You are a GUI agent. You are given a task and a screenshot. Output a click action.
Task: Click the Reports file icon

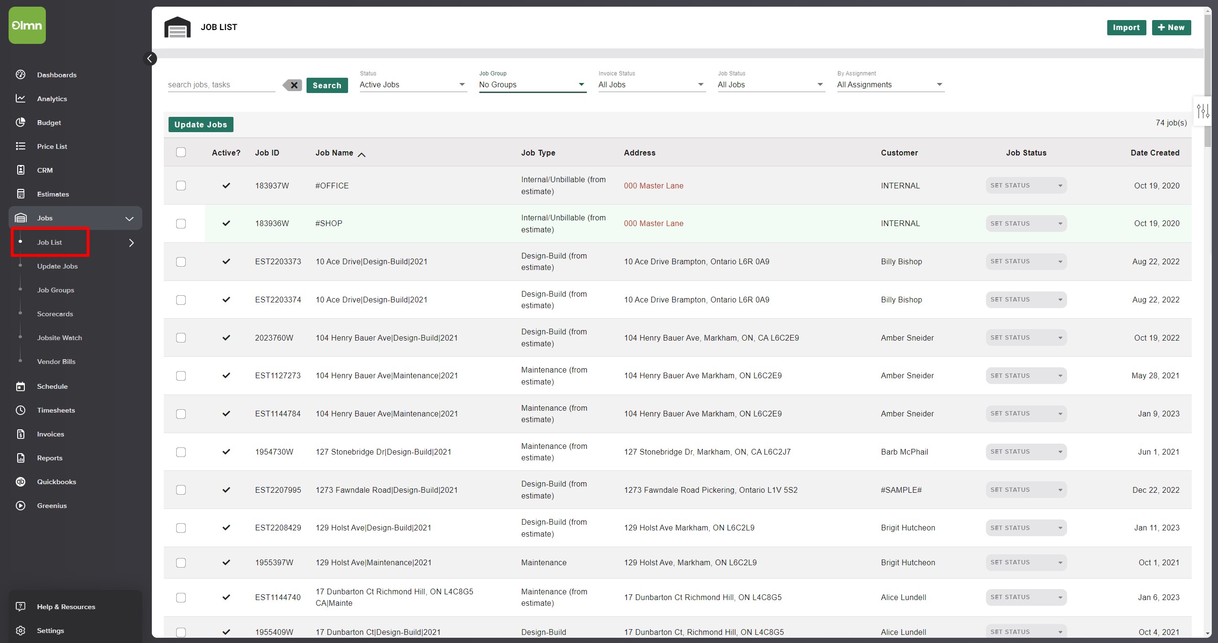tap(21, 458)
